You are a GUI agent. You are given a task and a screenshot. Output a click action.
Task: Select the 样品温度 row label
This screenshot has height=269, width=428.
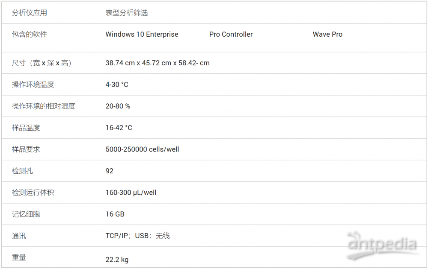(26, 128)
